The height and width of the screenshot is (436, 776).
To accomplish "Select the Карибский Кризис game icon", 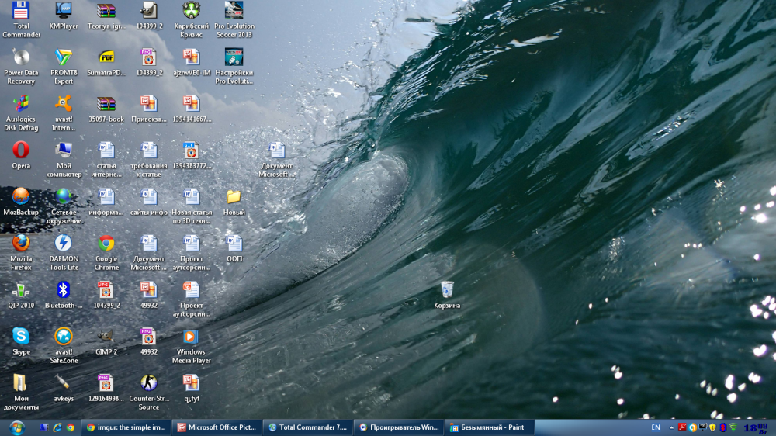I will (x=191, y=20).
